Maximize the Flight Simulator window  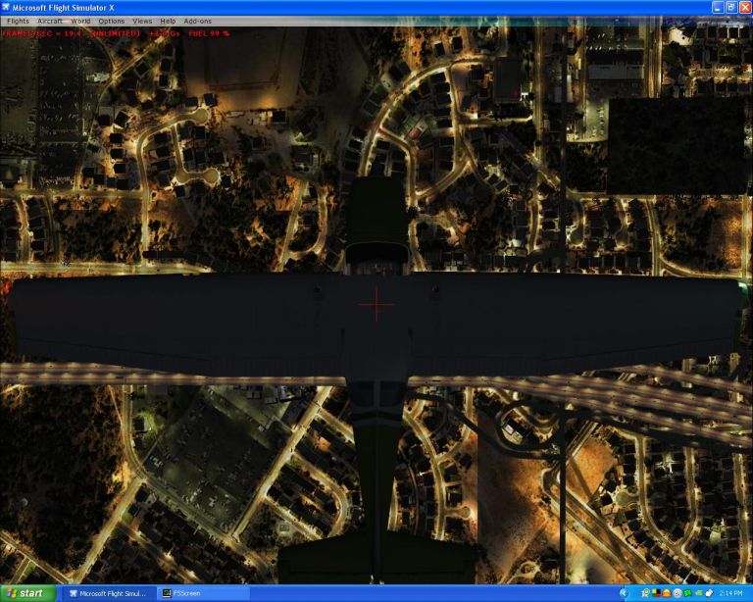point(730,7)
